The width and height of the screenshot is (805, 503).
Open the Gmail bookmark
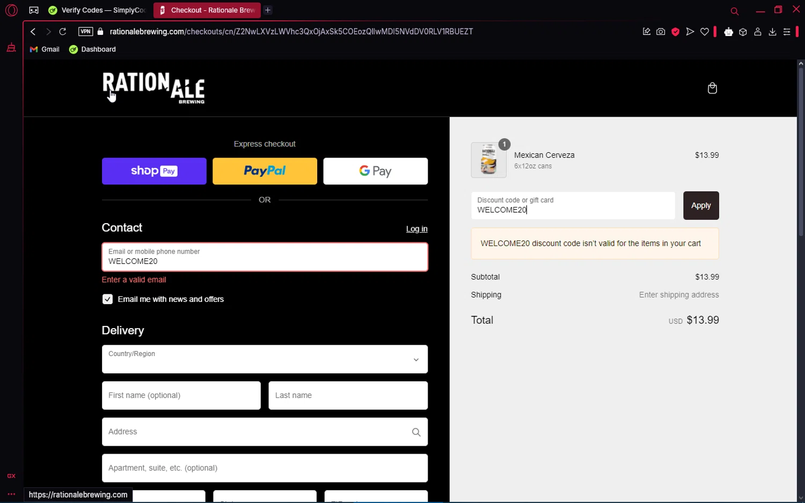[x=45, y=49]
